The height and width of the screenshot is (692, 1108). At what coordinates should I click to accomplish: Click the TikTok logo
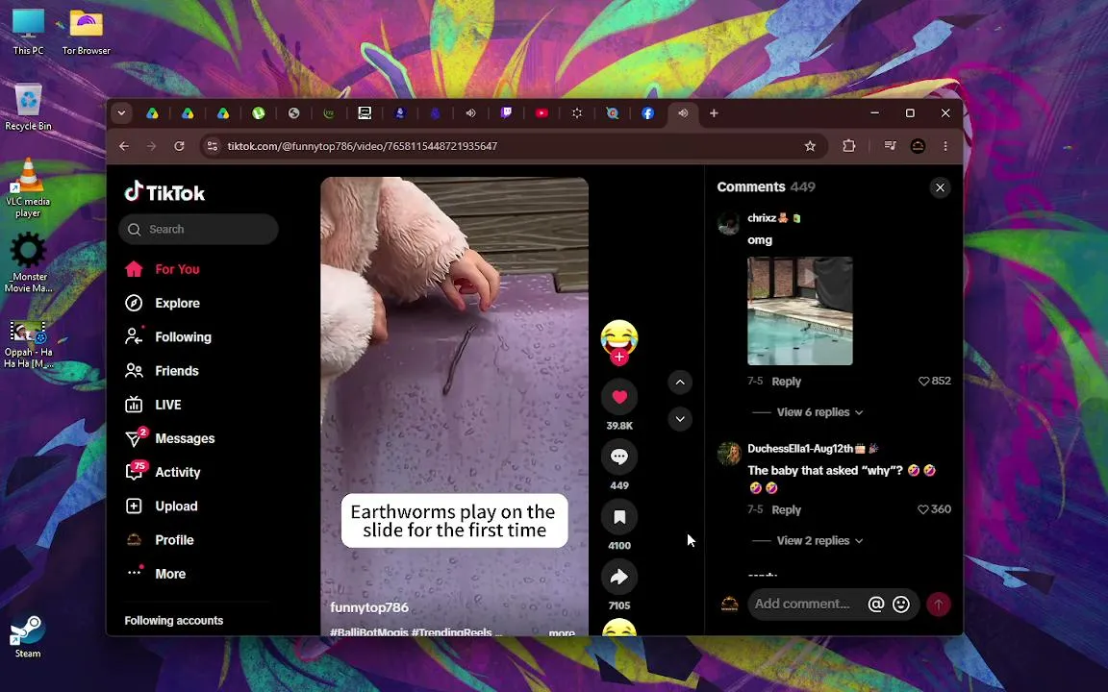(164, 192)
